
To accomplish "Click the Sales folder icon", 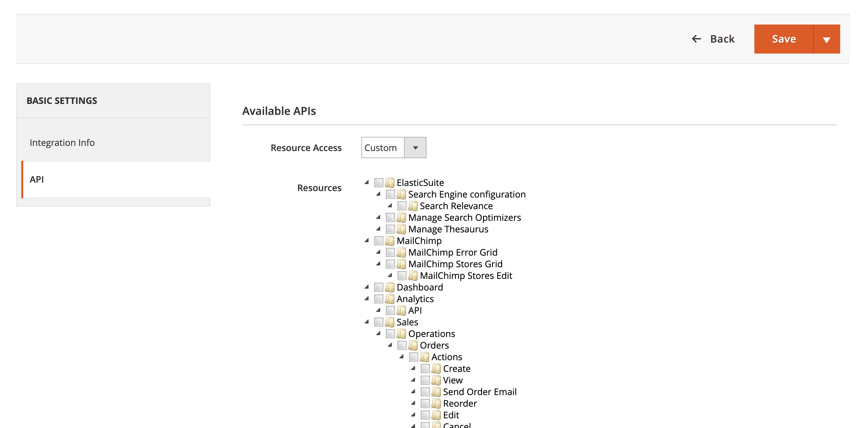I will tap(390, 322).
